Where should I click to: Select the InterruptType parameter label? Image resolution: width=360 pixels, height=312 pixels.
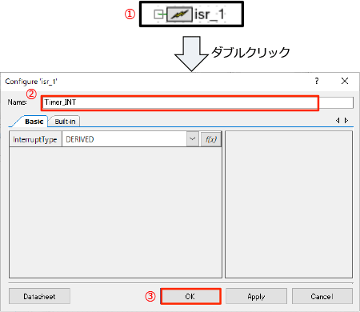point(35,139)
